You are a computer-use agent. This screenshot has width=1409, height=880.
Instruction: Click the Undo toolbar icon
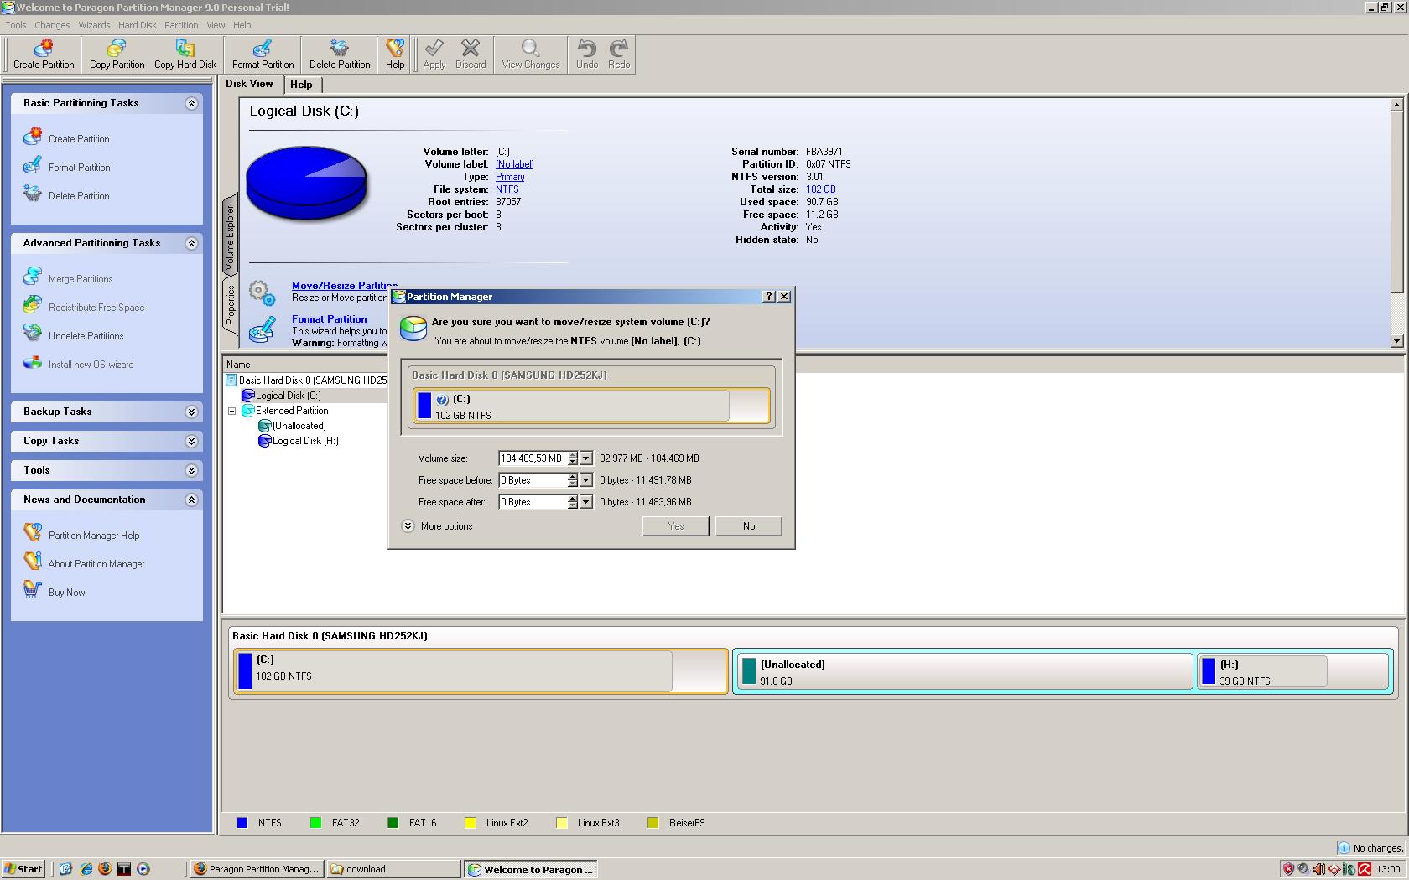coord(587,54)
